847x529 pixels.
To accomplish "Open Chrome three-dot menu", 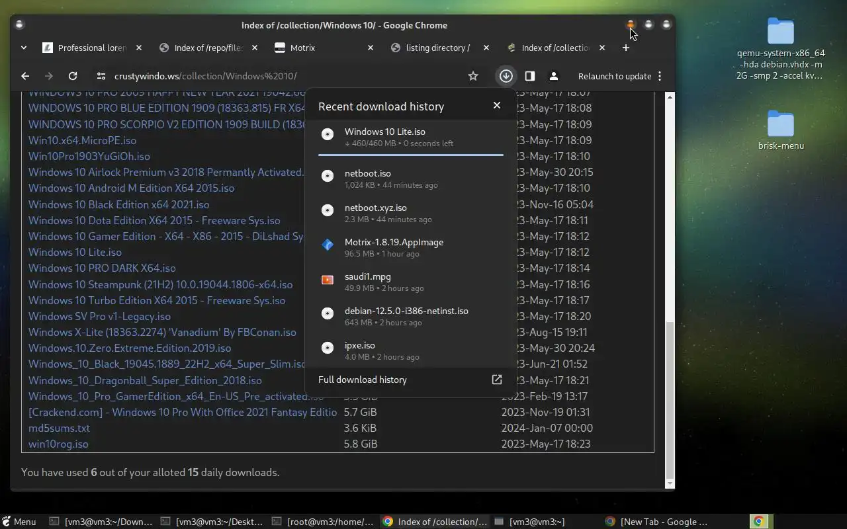I will [x=660, y=76].
